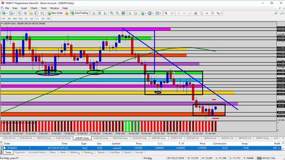Image resolution: width=285 pixels, height=160 pixels.
Task: Click the search magnifier at the toolbar's right
Action: 276,13
